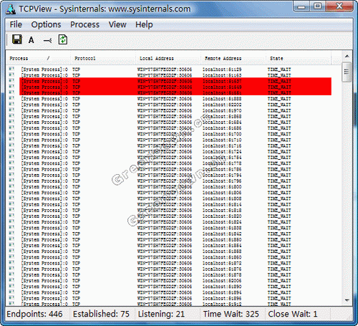Click process icon of localhost:61129 row
The height and width of the screenshot is (326, 358).
11,69
